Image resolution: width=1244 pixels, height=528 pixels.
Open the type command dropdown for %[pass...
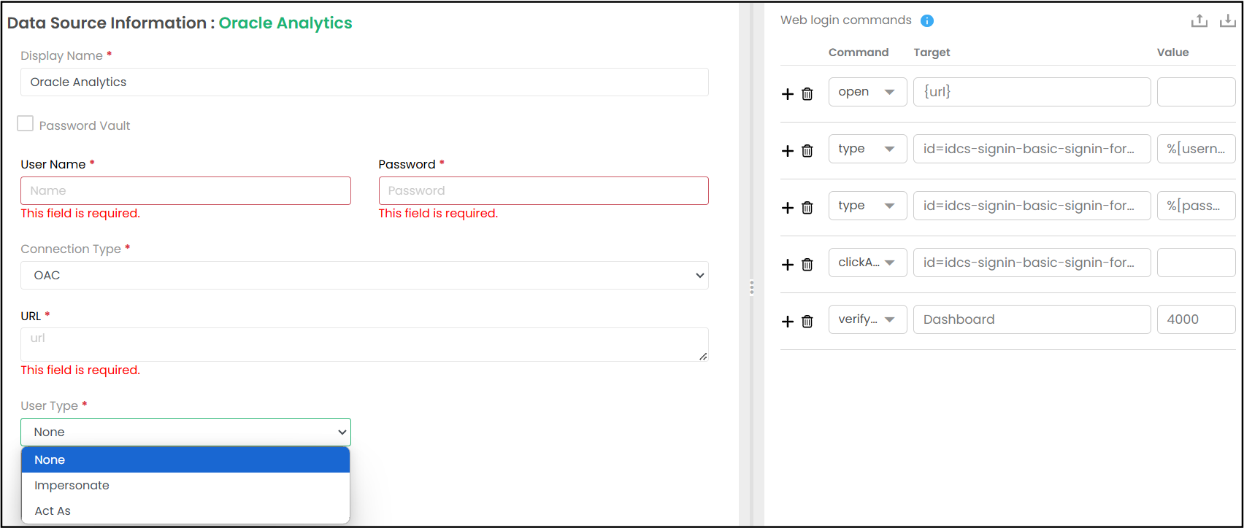[867, 206]
